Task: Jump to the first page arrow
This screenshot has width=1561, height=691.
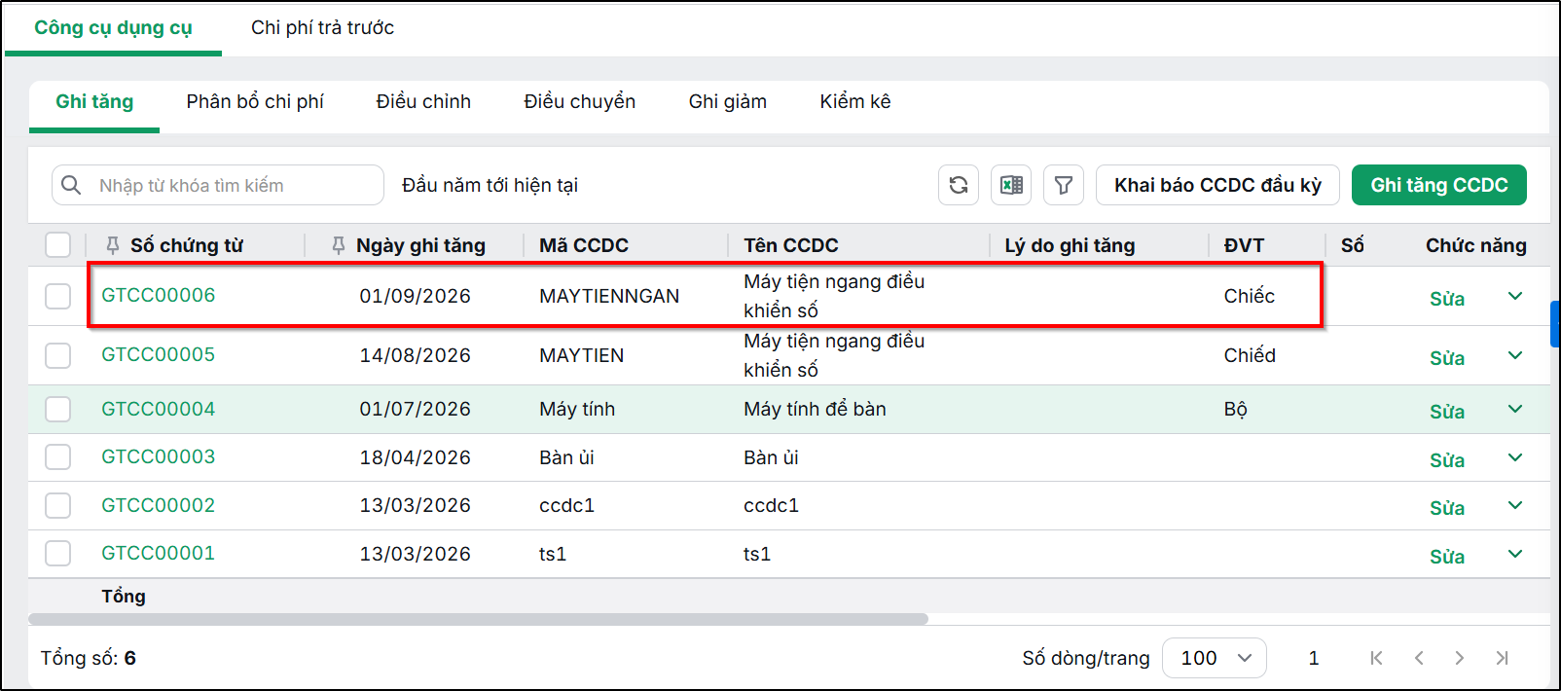Action: (1376, 658)
